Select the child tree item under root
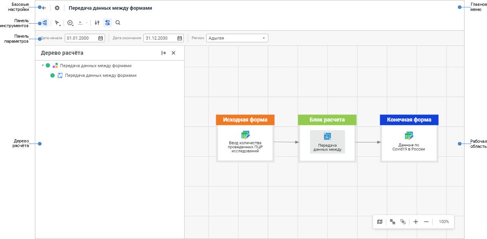487x239 pixels. 100,76
